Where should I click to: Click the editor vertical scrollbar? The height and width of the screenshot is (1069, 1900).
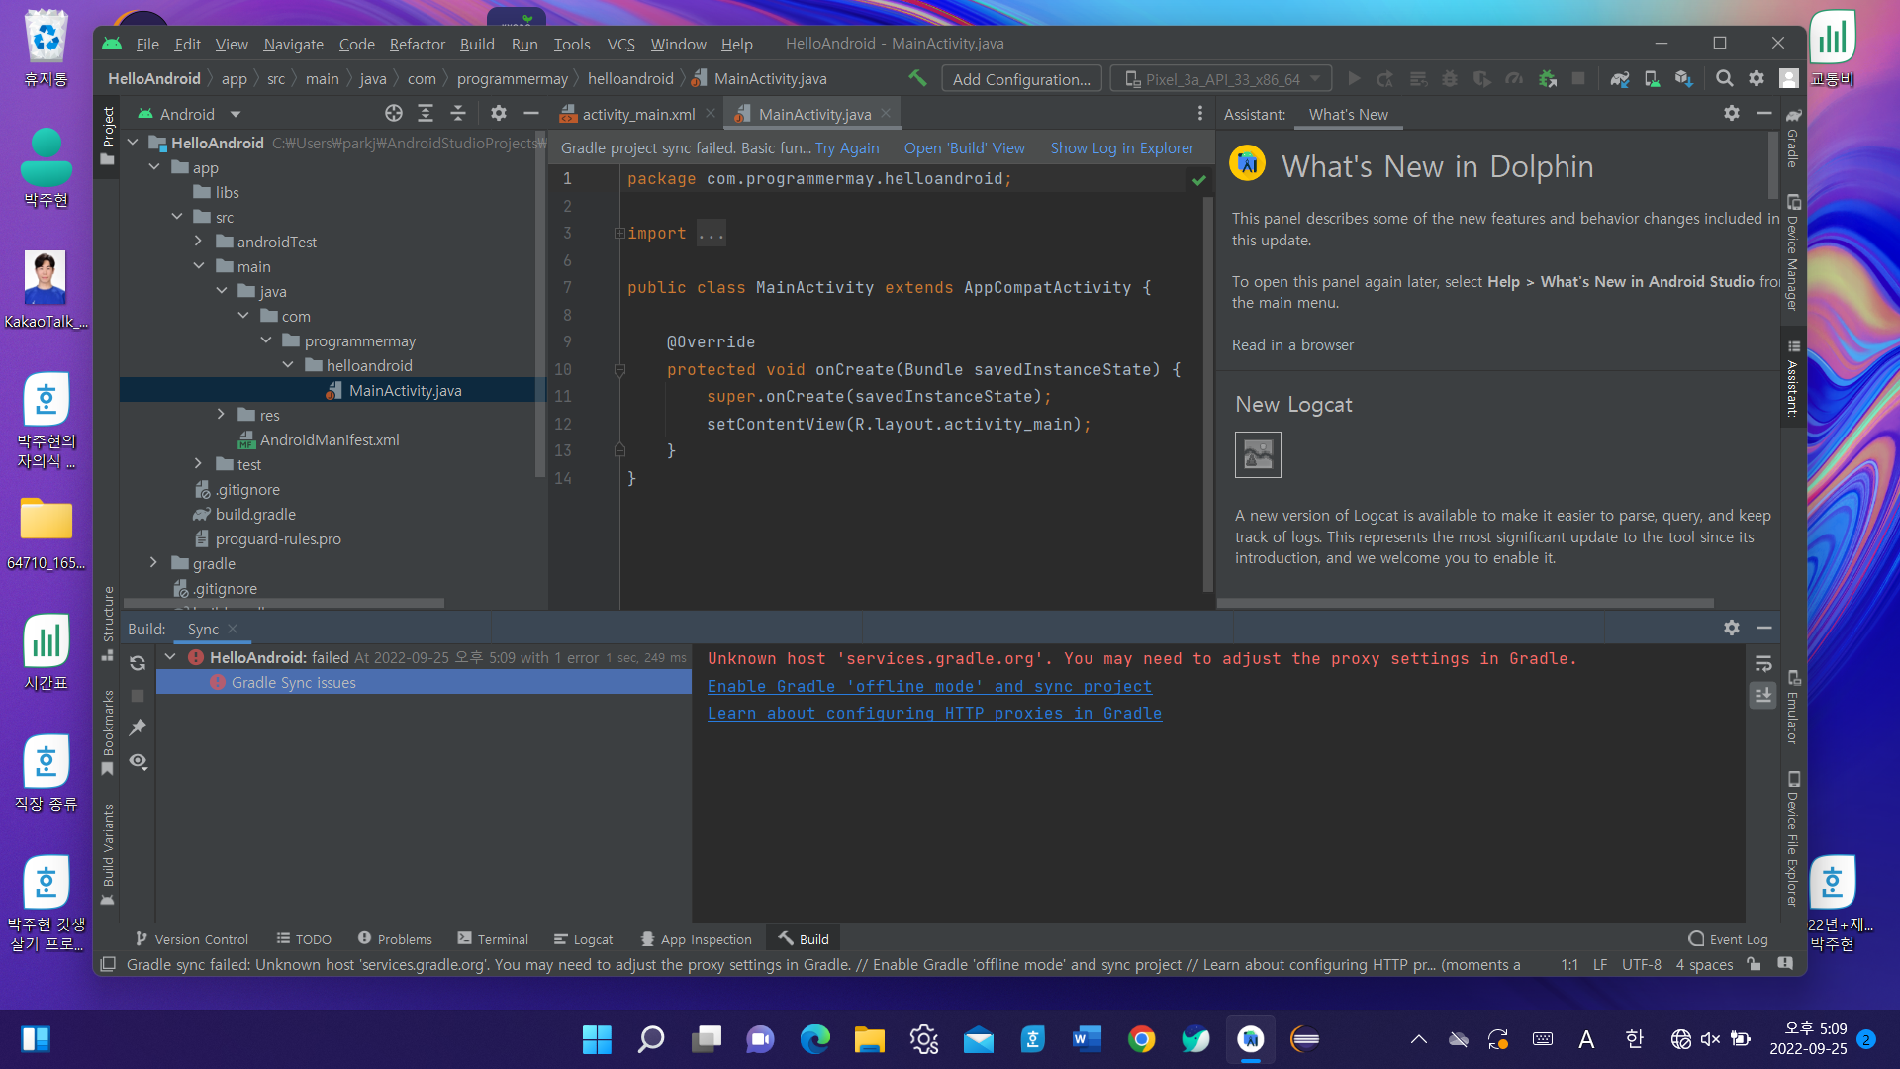tap(1208, 396)
